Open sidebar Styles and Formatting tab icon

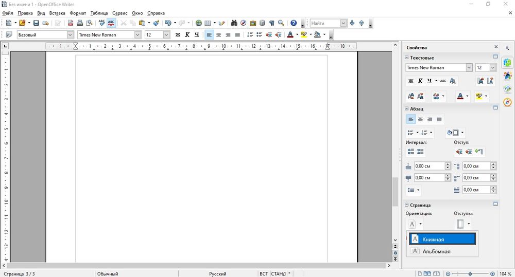(507, 76)
